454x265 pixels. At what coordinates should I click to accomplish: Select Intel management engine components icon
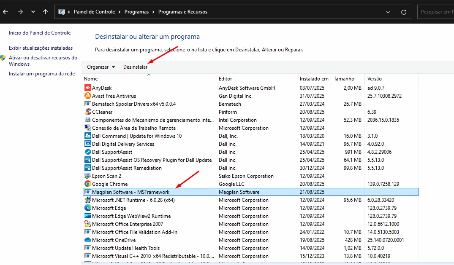[x=87, y=120]
